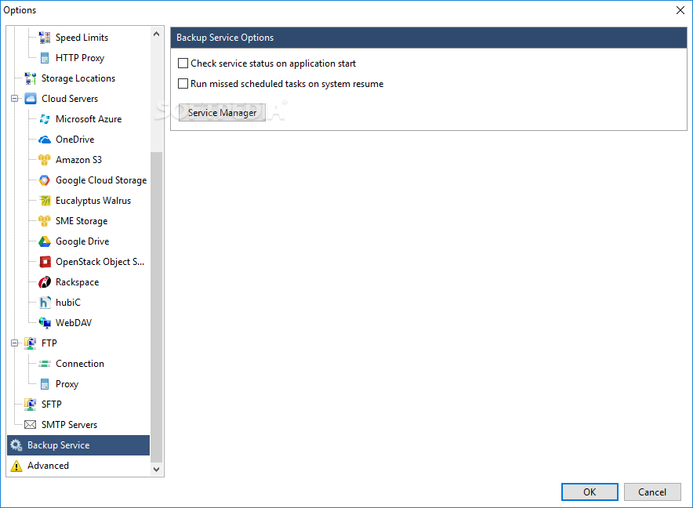
Task: Select Google Cloud Storage label
Action: pyautogui.click(x=101, y=180)
